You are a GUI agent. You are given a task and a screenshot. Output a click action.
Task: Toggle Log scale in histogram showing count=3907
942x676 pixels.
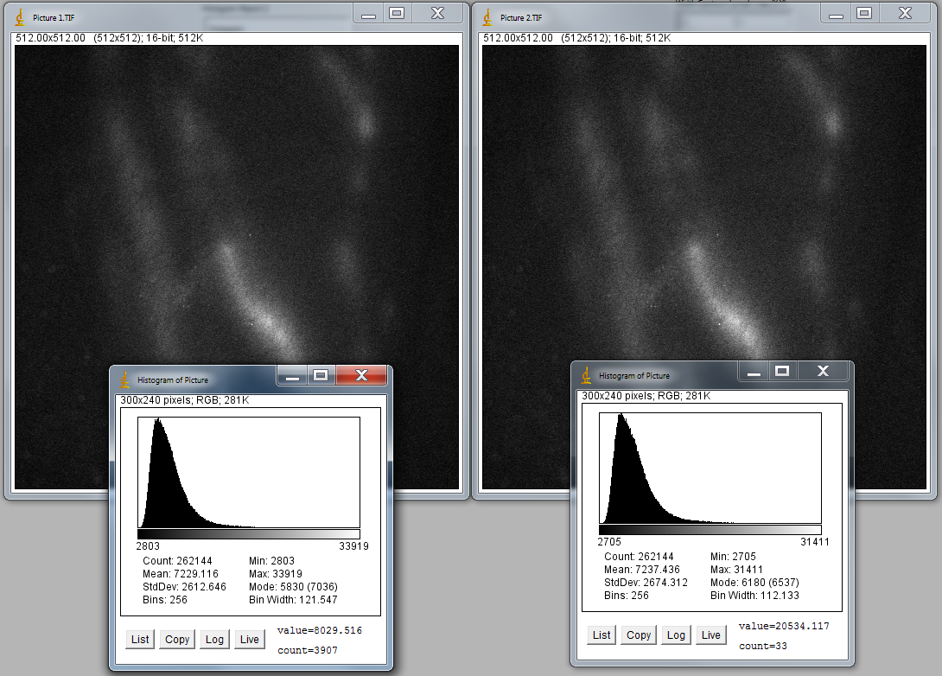click(x=214, y=640)
